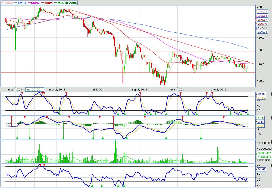Select the red 206,18 value tag
Image resolution: width=272 pixels, height=188 pixels.
click(262, 24)
